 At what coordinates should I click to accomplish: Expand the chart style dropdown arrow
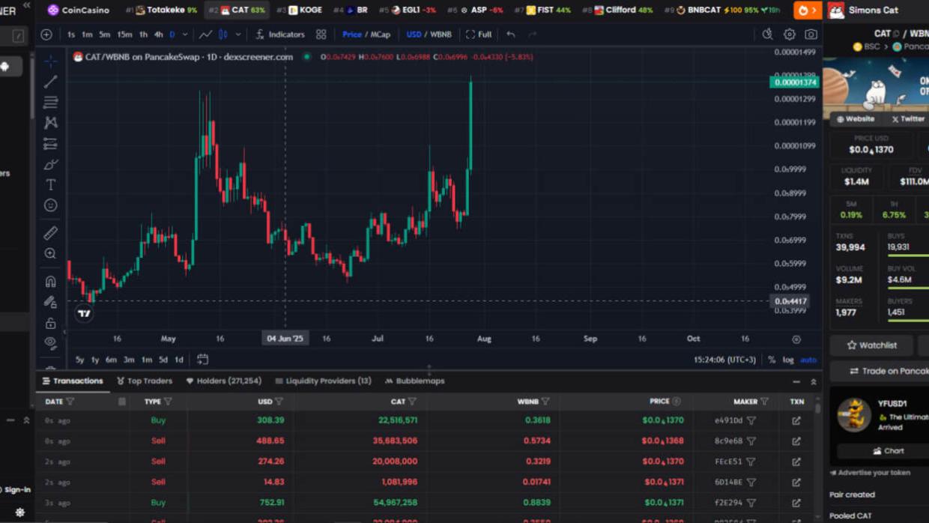coord(238,34)
